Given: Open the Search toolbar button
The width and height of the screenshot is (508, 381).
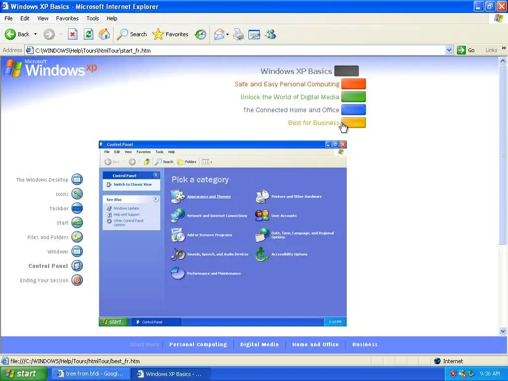Looking at the screenshot, I should coord(131,34).
